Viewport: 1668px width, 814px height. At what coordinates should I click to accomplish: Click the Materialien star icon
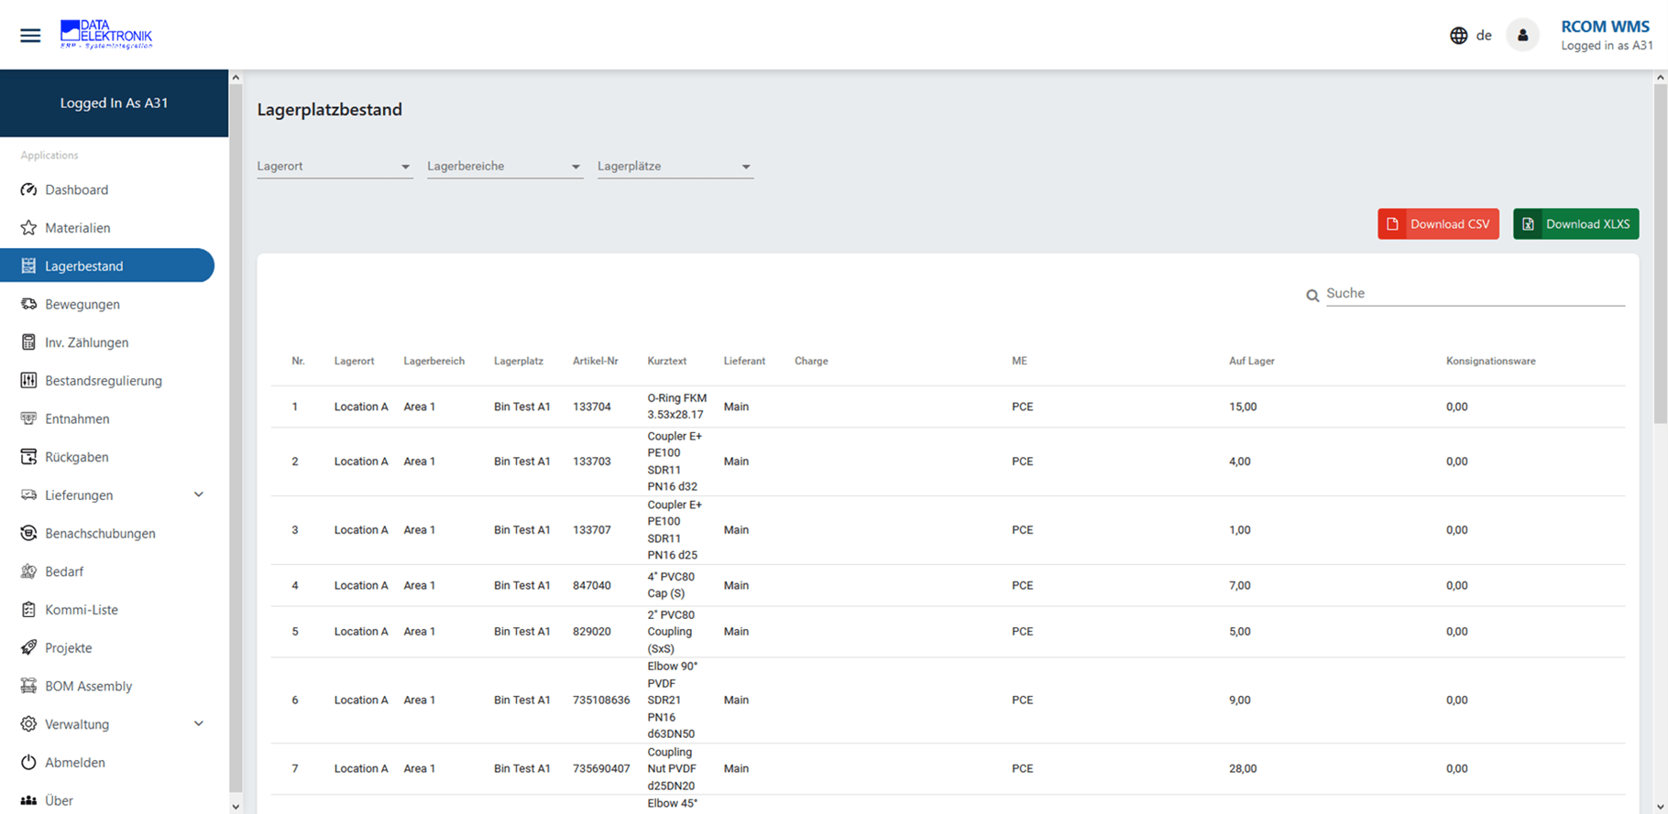coord(28,228)
